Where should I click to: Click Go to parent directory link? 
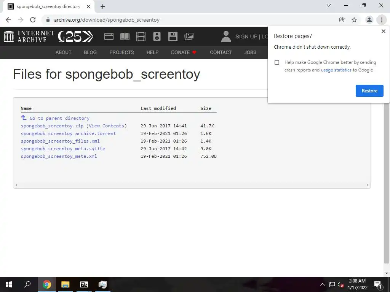point(59,118)
